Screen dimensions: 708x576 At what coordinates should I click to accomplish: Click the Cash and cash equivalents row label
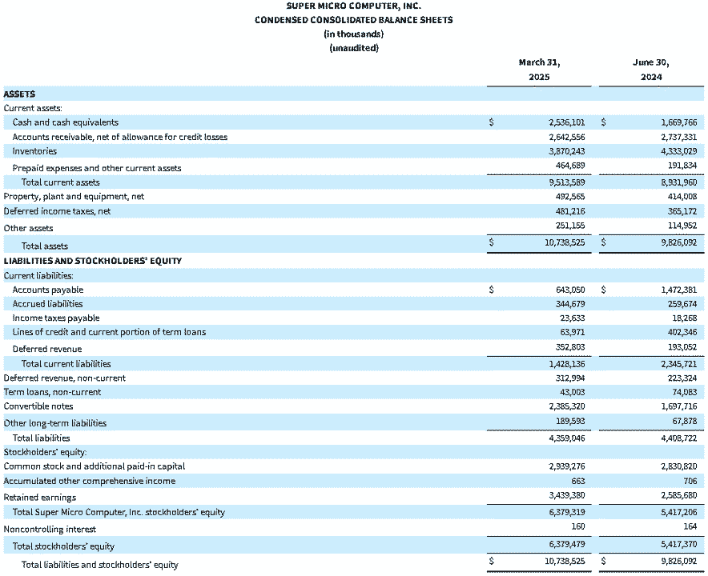coord(66,122)
